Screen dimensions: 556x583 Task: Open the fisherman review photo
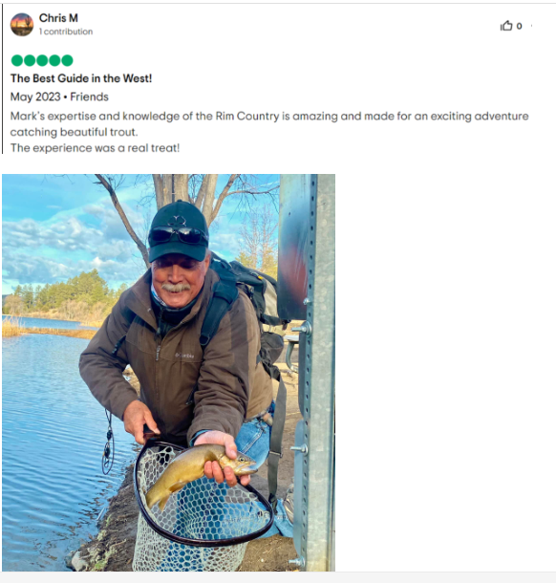[168, 373]
